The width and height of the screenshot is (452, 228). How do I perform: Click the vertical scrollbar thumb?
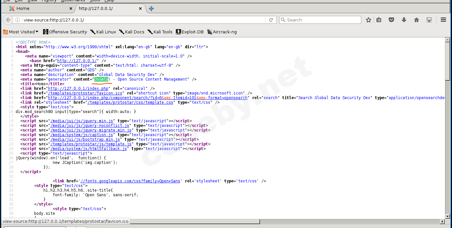(x=448, y=61)
